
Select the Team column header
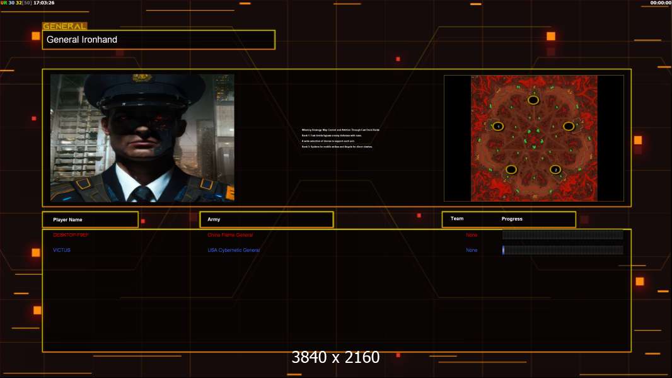click(457, 219)
